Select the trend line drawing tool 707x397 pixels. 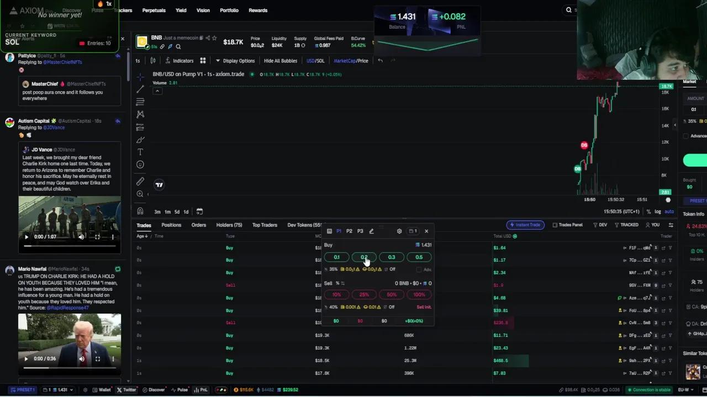click(140, 89)
